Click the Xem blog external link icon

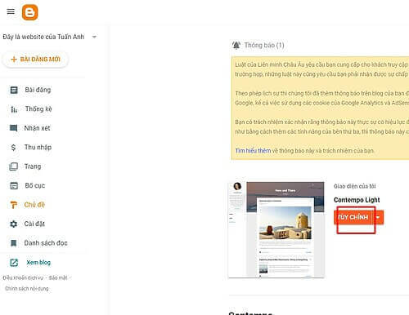[14, 263]
